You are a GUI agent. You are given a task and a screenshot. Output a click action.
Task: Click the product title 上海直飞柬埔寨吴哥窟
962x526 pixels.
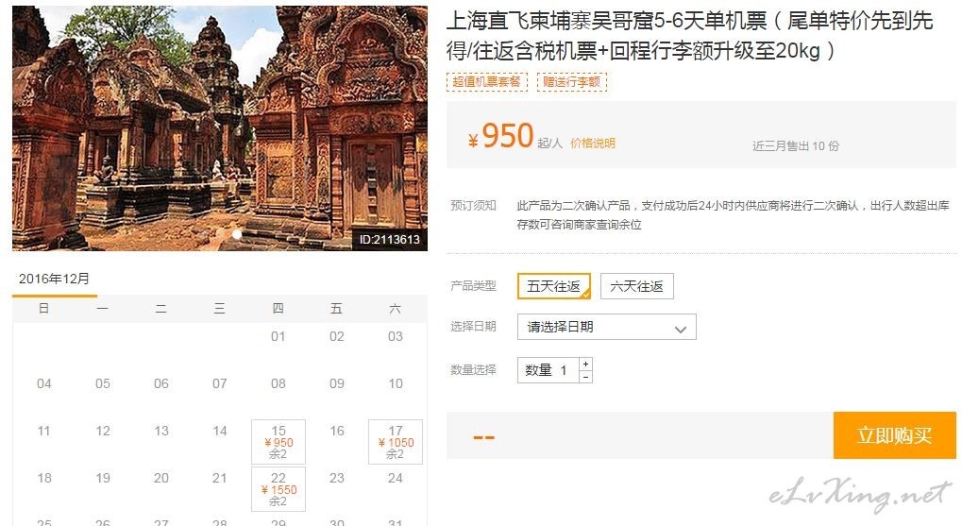pos(689,36)
